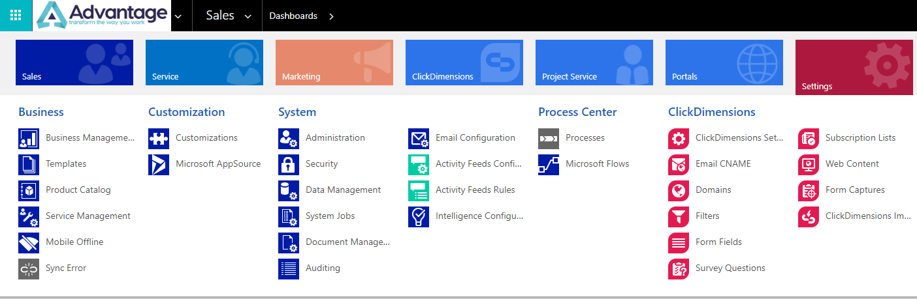Click the Security padlock icon
This screenshot has height=299, width=917.
tap(289, 165)
